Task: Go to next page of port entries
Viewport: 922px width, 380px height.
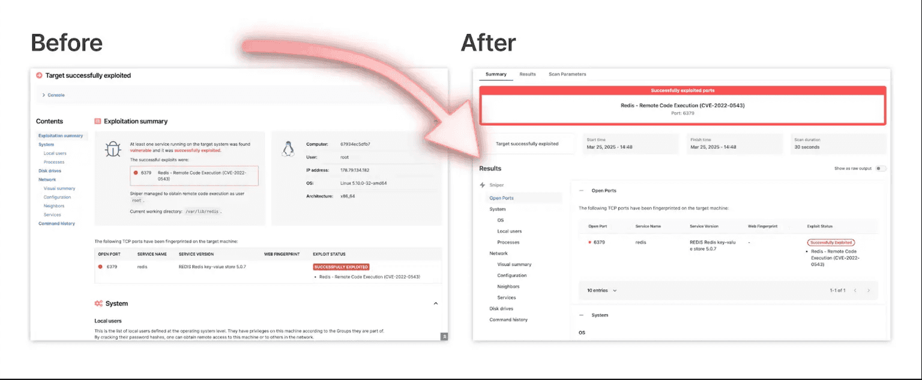Action: (868, 291)
